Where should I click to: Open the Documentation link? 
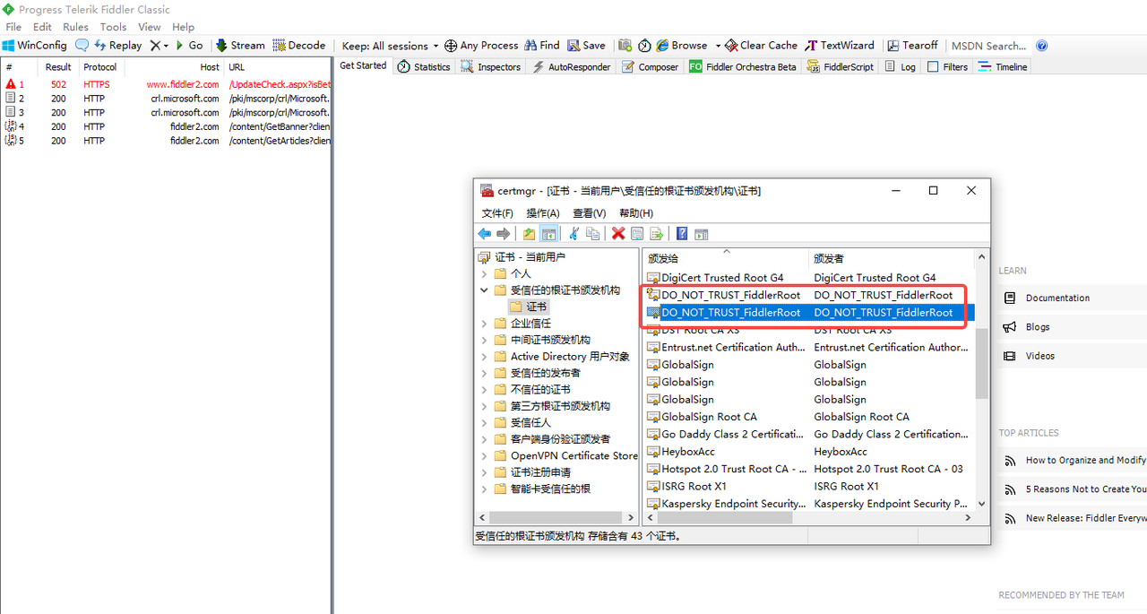[1057, 298]
